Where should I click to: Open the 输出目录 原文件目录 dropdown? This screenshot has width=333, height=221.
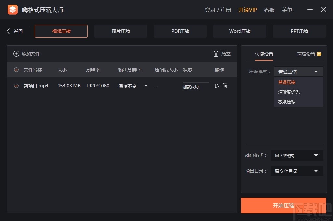point(296,171)
